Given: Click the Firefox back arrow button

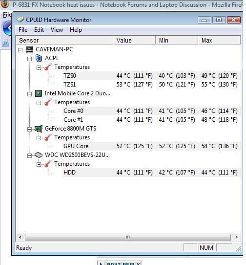Looking at the screenshot, I should point(7,28).
